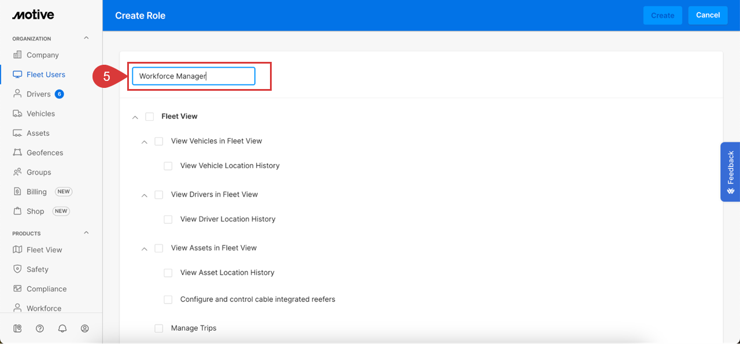Image resolution: width=740 pixels, height=344 pixels.
Task: Enable View Vehicle Location History checkbox
Action: pyautogui.click(x=168, y=166)
